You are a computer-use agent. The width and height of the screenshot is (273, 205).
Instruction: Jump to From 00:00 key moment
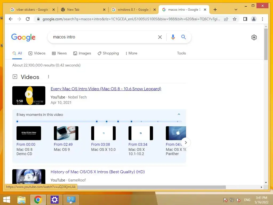26,144
